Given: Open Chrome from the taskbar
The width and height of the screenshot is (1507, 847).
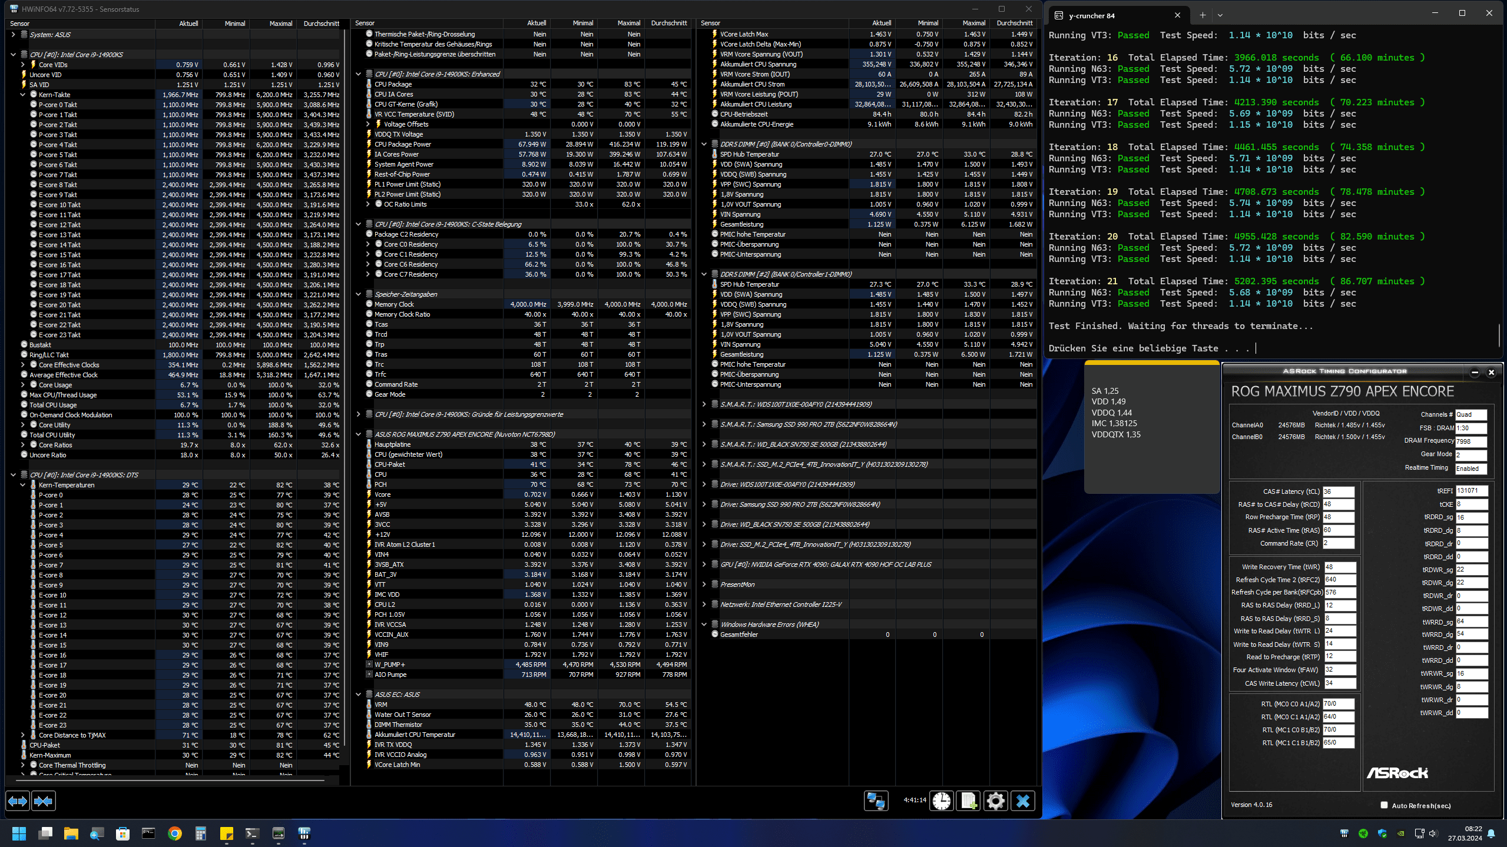Looking at the screenshot, I should click(x=175, y=833).
